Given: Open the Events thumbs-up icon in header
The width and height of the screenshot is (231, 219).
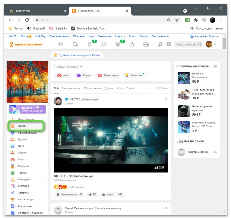Looking at the screenshot, I should 132,45.
